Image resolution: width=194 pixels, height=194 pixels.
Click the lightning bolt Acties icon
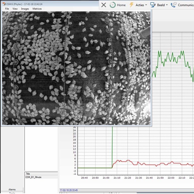(132, 5)
